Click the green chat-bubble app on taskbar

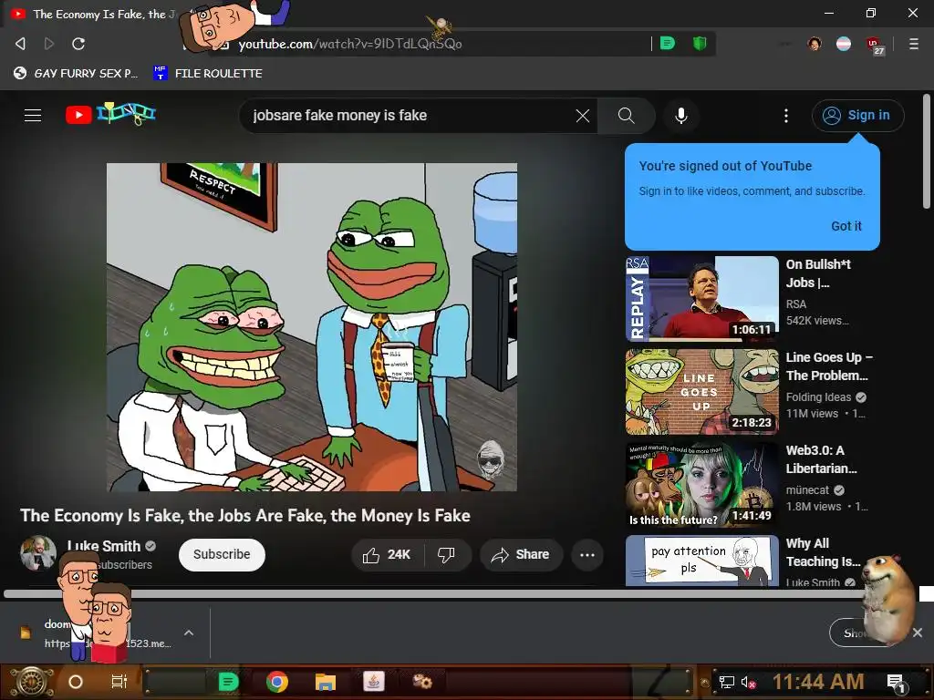click(x=228, y=682)
